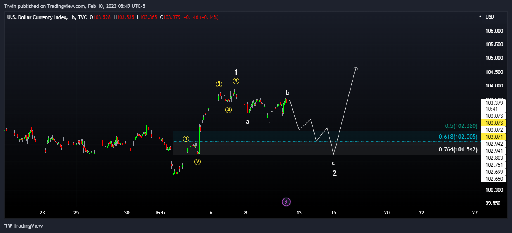Click the 105.500 price axis label
The height and width of the screenshot is (233, 512).
point(494,45)
